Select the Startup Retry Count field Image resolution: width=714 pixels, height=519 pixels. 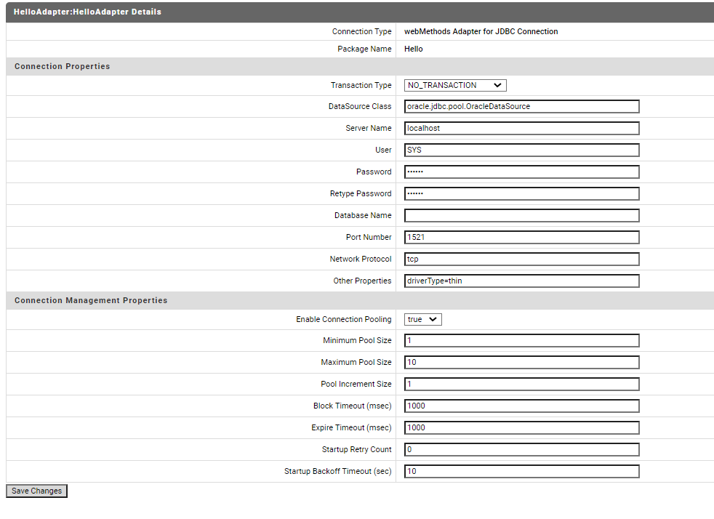(521, 449)
